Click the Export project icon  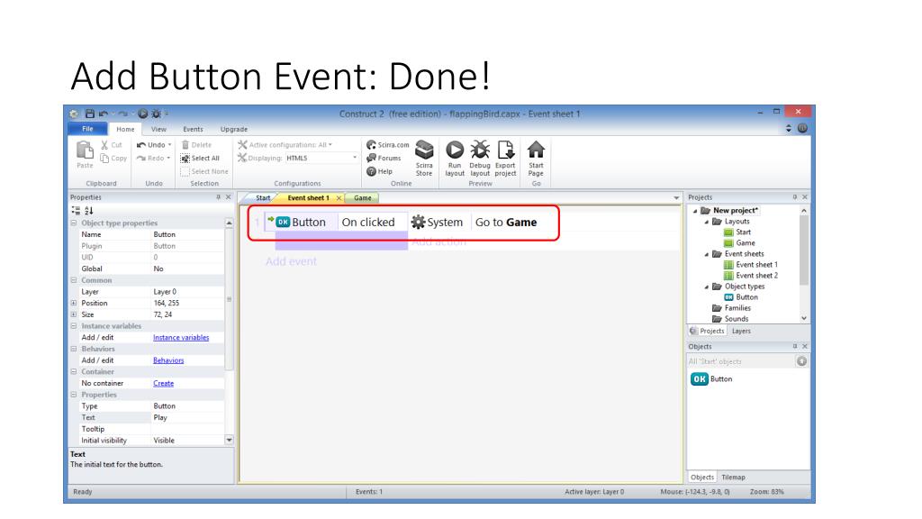pyautogui.click(x=505, y=150)
